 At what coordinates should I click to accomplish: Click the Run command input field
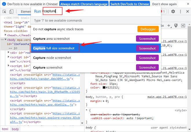52,11
